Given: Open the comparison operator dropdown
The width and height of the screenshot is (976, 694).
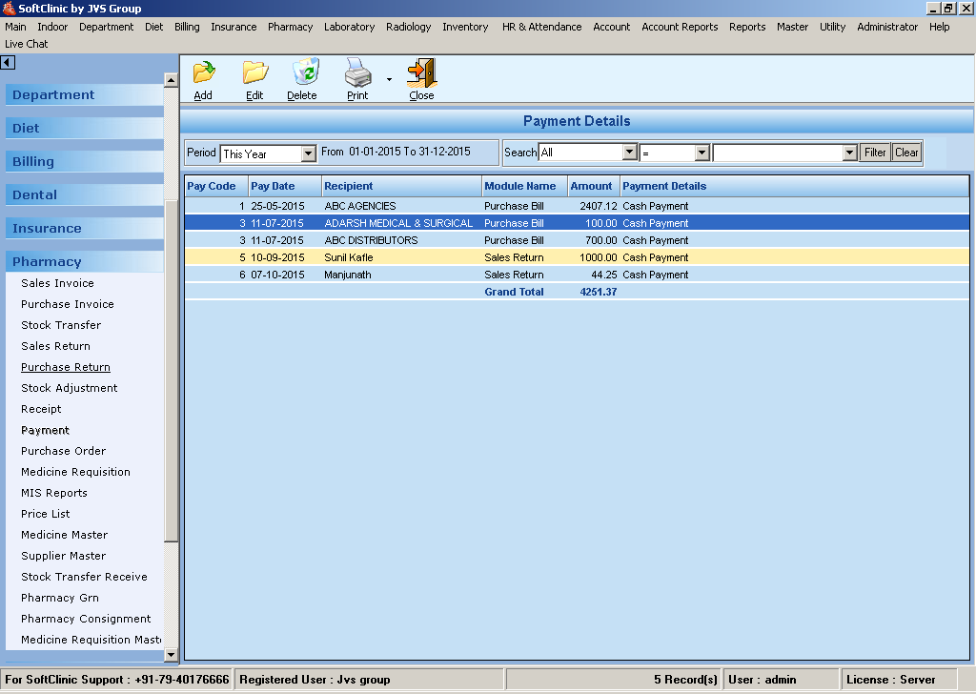Looking at the screenshot, I should tap(701, 153).
